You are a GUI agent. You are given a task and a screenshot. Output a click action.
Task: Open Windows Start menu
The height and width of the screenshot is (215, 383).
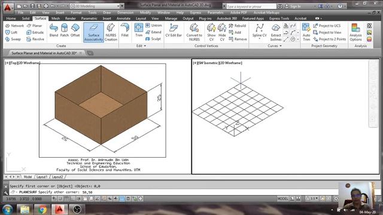[8, 210]
